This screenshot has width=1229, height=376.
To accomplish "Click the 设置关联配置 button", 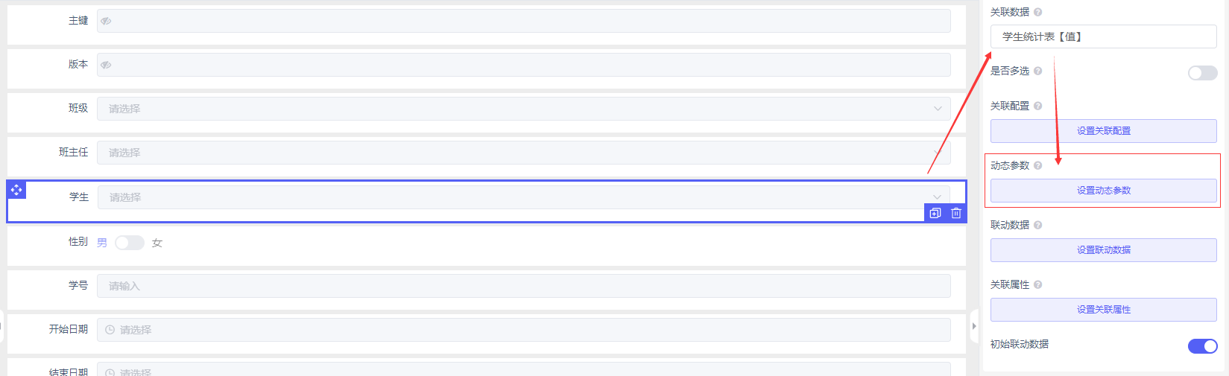I will (x=1103, y=131).
